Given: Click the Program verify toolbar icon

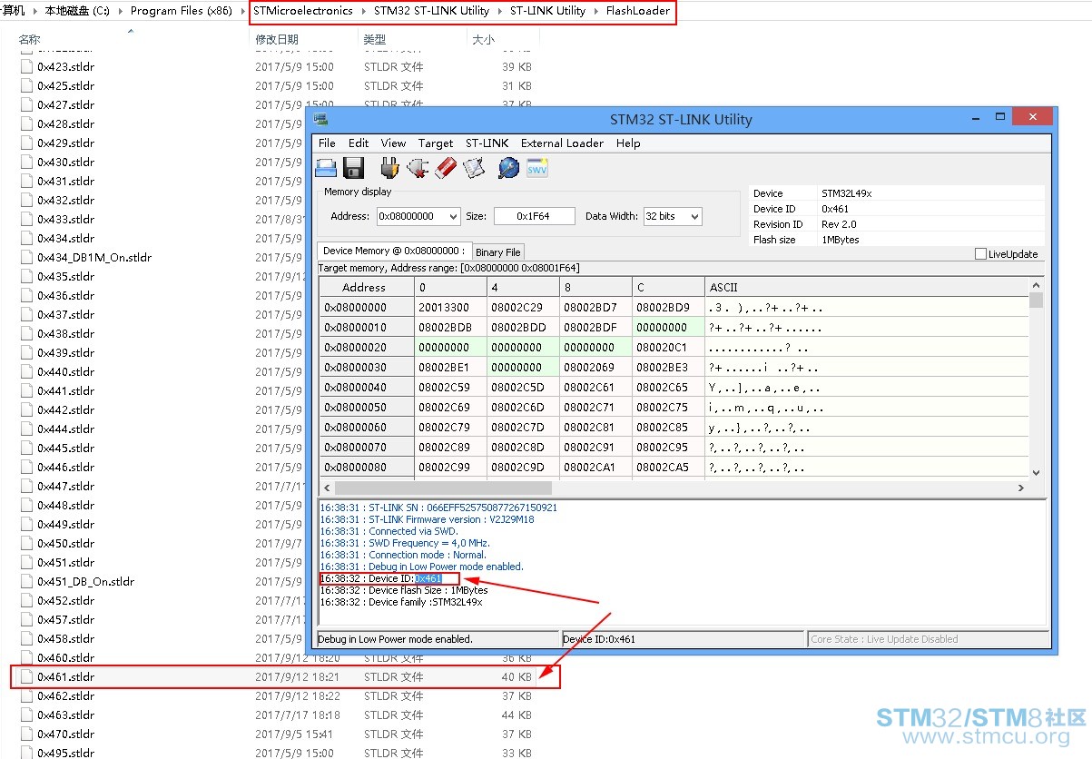Looking at the screenshot, I should [x=474, y=168].
